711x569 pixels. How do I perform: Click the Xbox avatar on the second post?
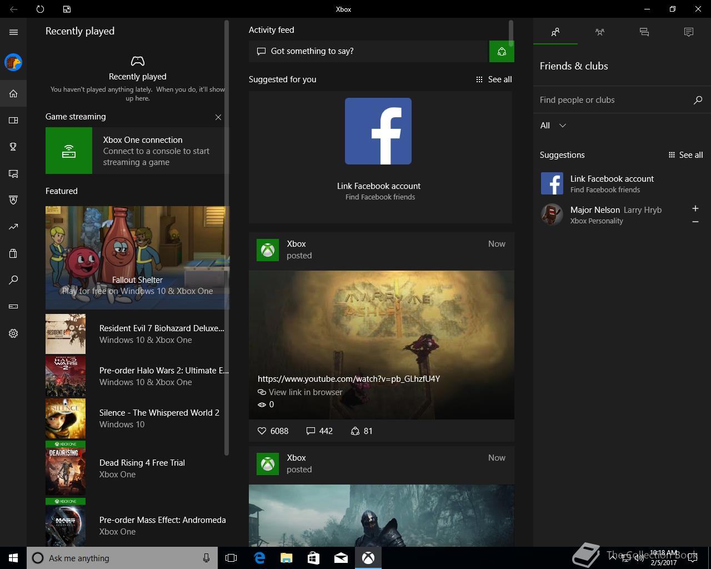268,464
